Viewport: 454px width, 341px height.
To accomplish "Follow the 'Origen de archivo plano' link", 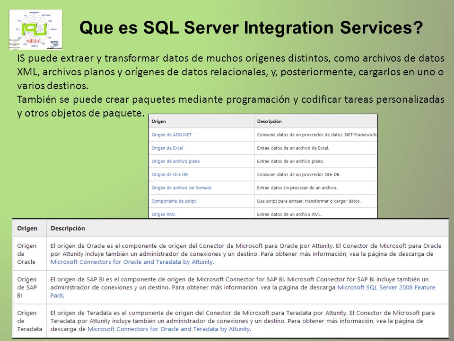I will coord(176,162).
